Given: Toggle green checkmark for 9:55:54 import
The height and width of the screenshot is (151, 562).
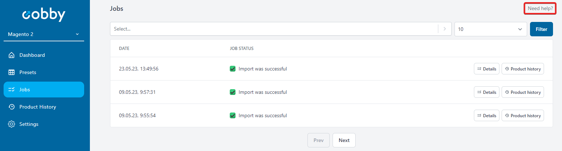Looking at the screenshot, I should 233,115.
